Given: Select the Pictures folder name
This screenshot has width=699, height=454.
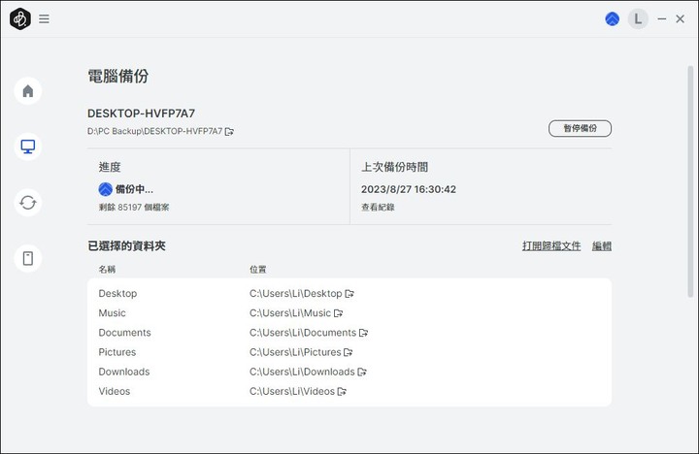Looking at the screenshot, I should click(x=116, y=352).
